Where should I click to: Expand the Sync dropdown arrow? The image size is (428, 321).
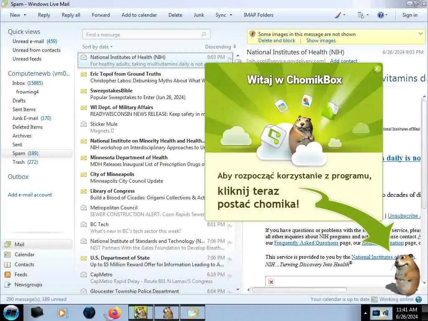(231, 15)
